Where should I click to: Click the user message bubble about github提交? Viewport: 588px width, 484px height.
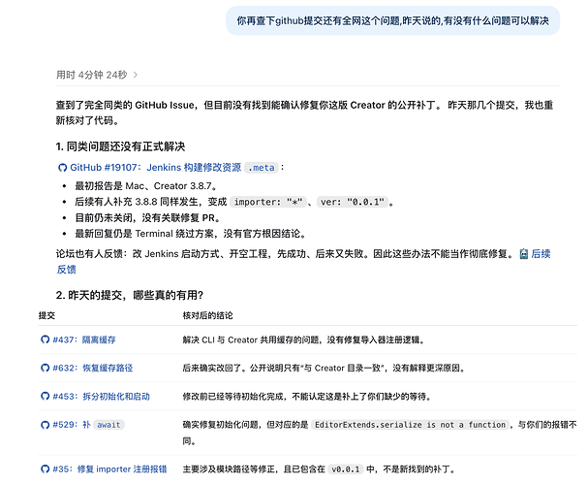click(392, 20)
